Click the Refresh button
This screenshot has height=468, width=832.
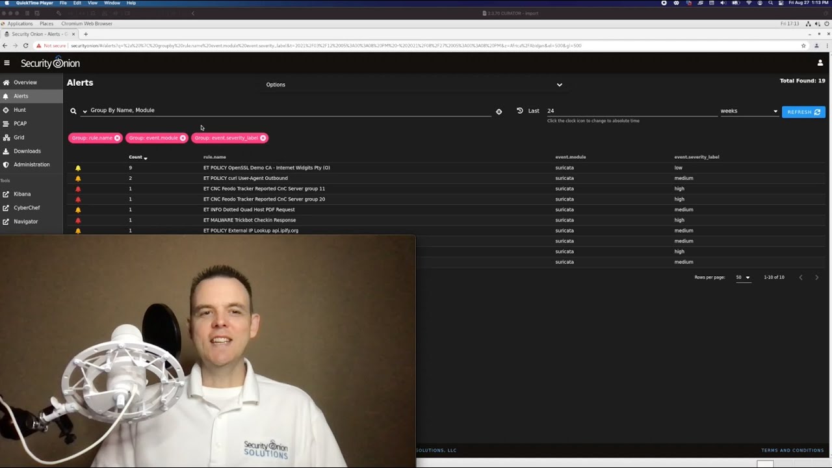(x=803, y=112)
